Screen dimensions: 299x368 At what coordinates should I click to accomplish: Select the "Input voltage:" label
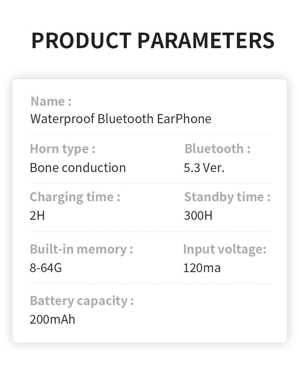click(224, 249)
